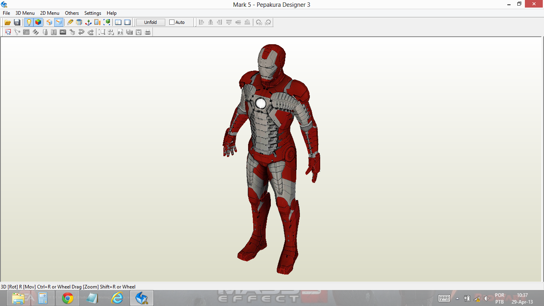Viewport: 544px width, 306px height.
Task: Open Internet Explorer from the taskbar
Action: [117, 298]
